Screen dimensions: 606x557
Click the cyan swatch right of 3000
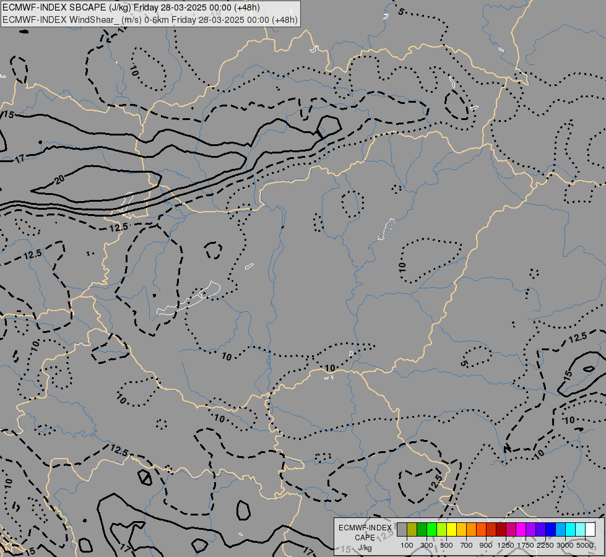tap(571, 529)
